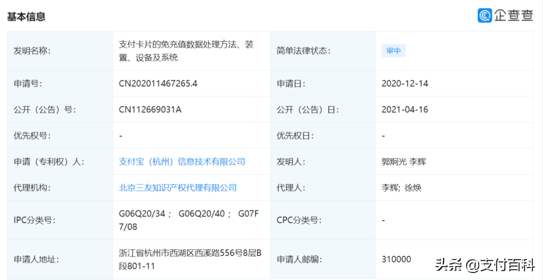
Task: Click the 申请日 label cell
Action: [323, 83]
